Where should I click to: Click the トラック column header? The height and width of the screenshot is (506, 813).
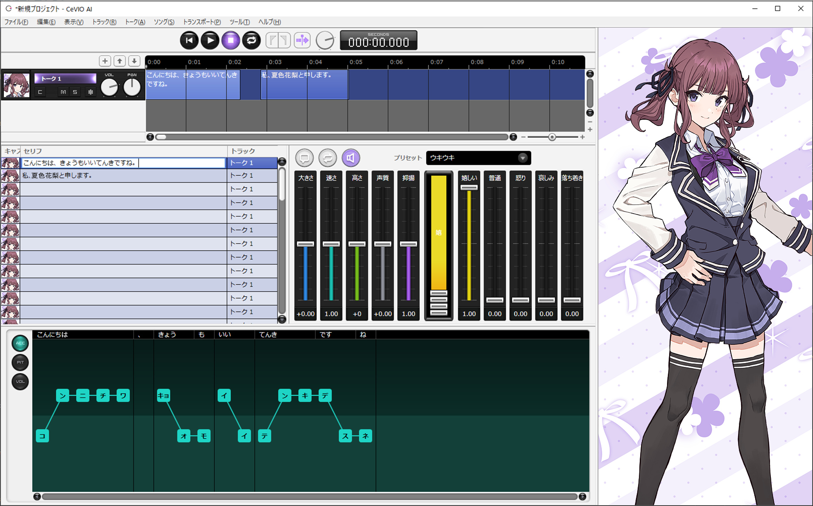click(253, 151)
